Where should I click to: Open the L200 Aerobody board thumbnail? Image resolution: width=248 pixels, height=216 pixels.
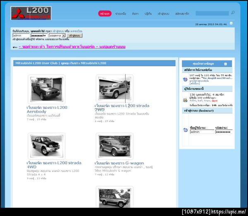point(46,89)
